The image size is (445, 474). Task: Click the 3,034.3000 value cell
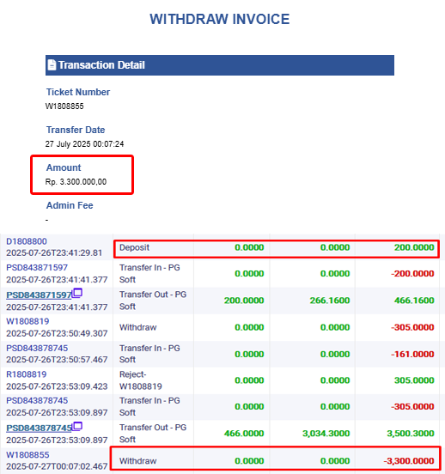tap(326, 434)
